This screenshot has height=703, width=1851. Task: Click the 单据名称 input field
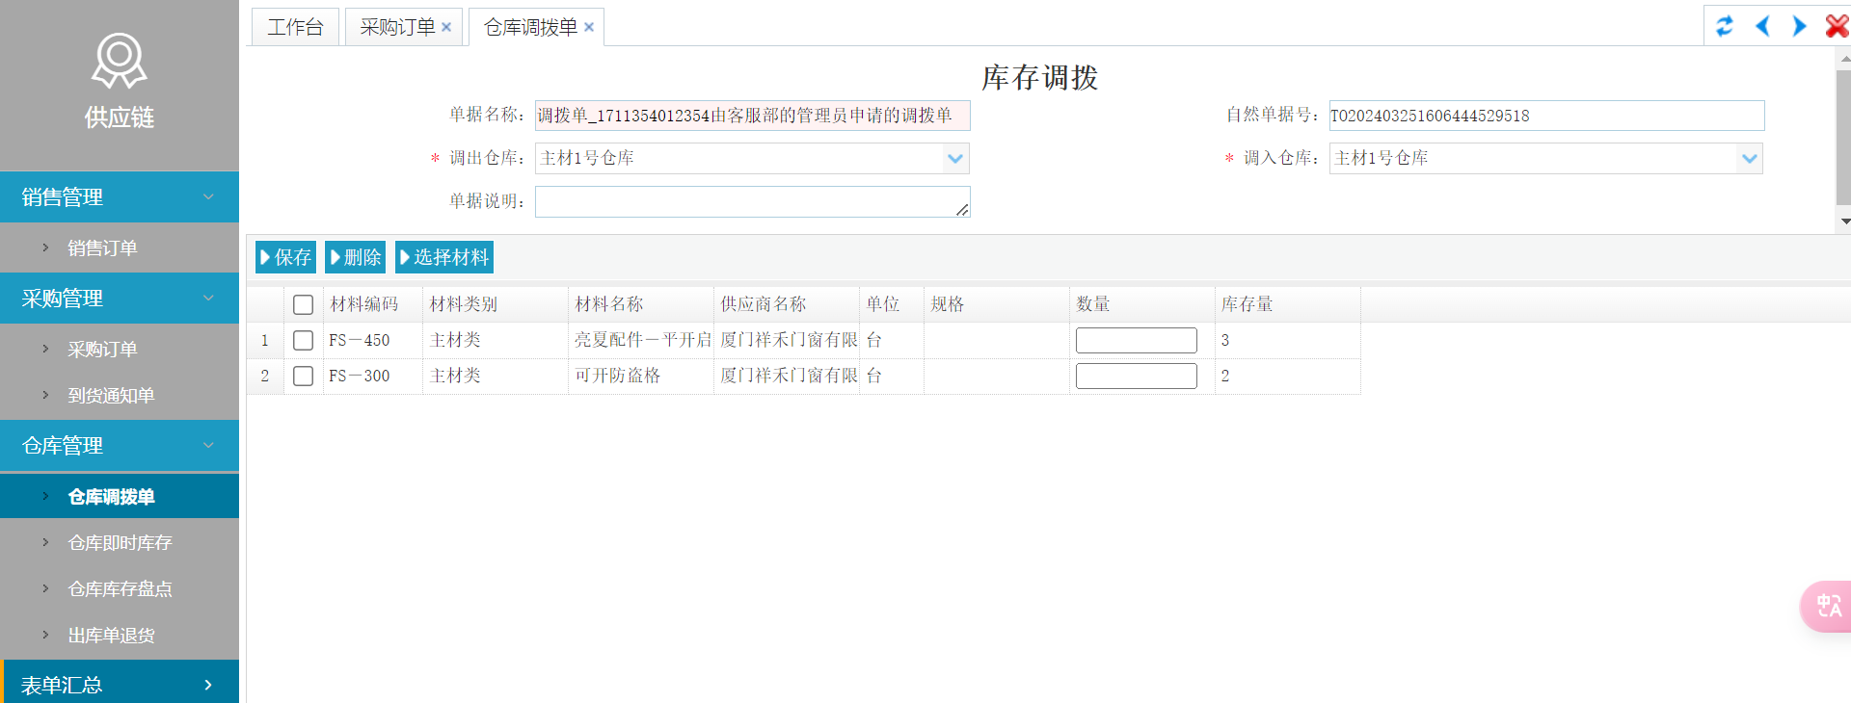tap(752, 116)
